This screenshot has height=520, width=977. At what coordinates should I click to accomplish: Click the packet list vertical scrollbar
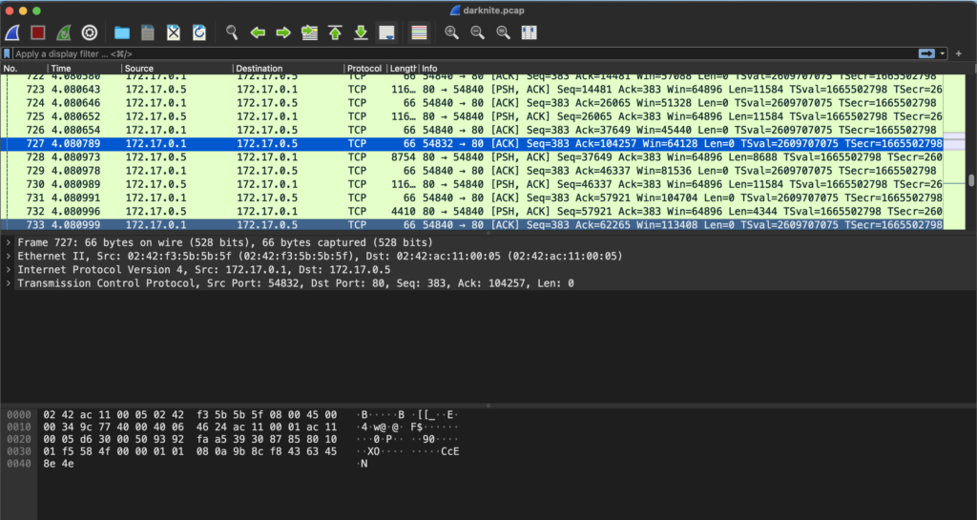[x=970, y=179]
